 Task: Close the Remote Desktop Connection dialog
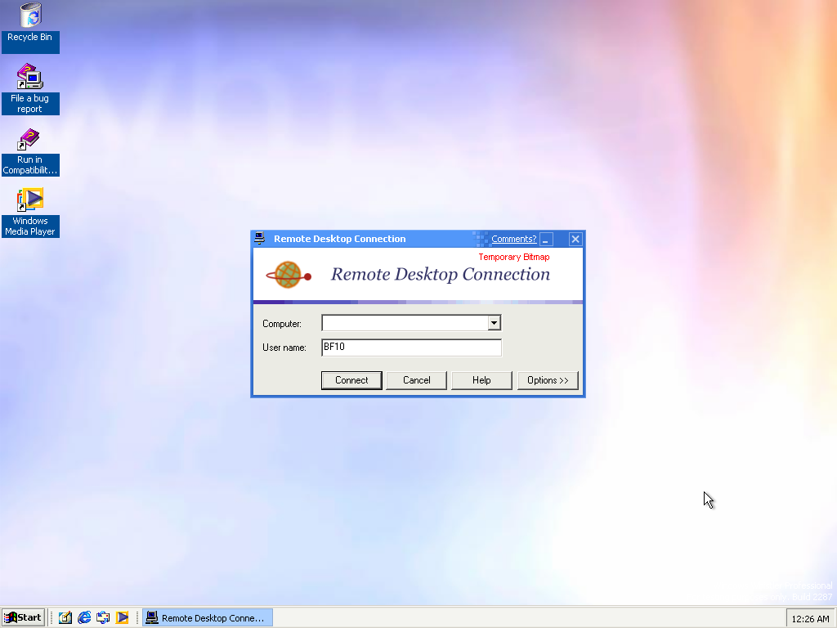click(x=575, y=239)
